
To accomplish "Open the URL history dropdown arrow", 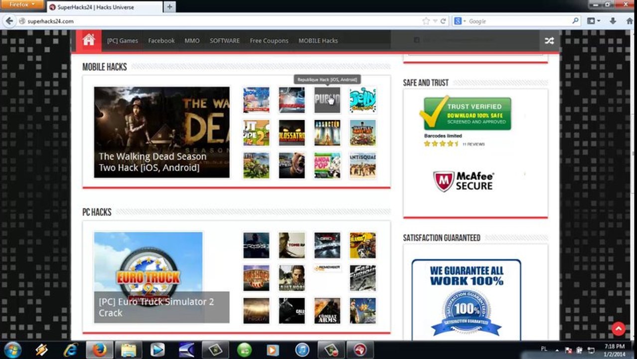I will click(x=435, y=21).
